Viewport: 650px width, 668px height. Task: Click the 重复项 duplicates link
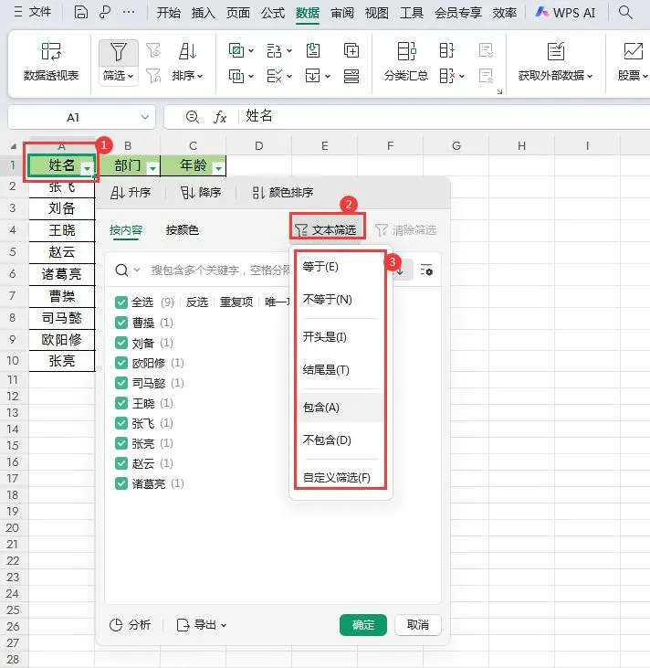click(x=236, y=302)
